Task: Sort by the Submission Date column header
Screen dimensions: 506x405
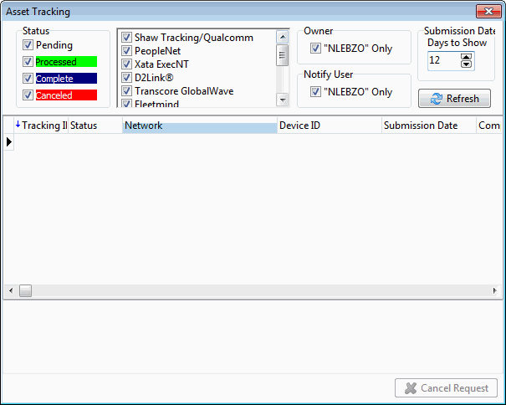Action: (429, 126)
